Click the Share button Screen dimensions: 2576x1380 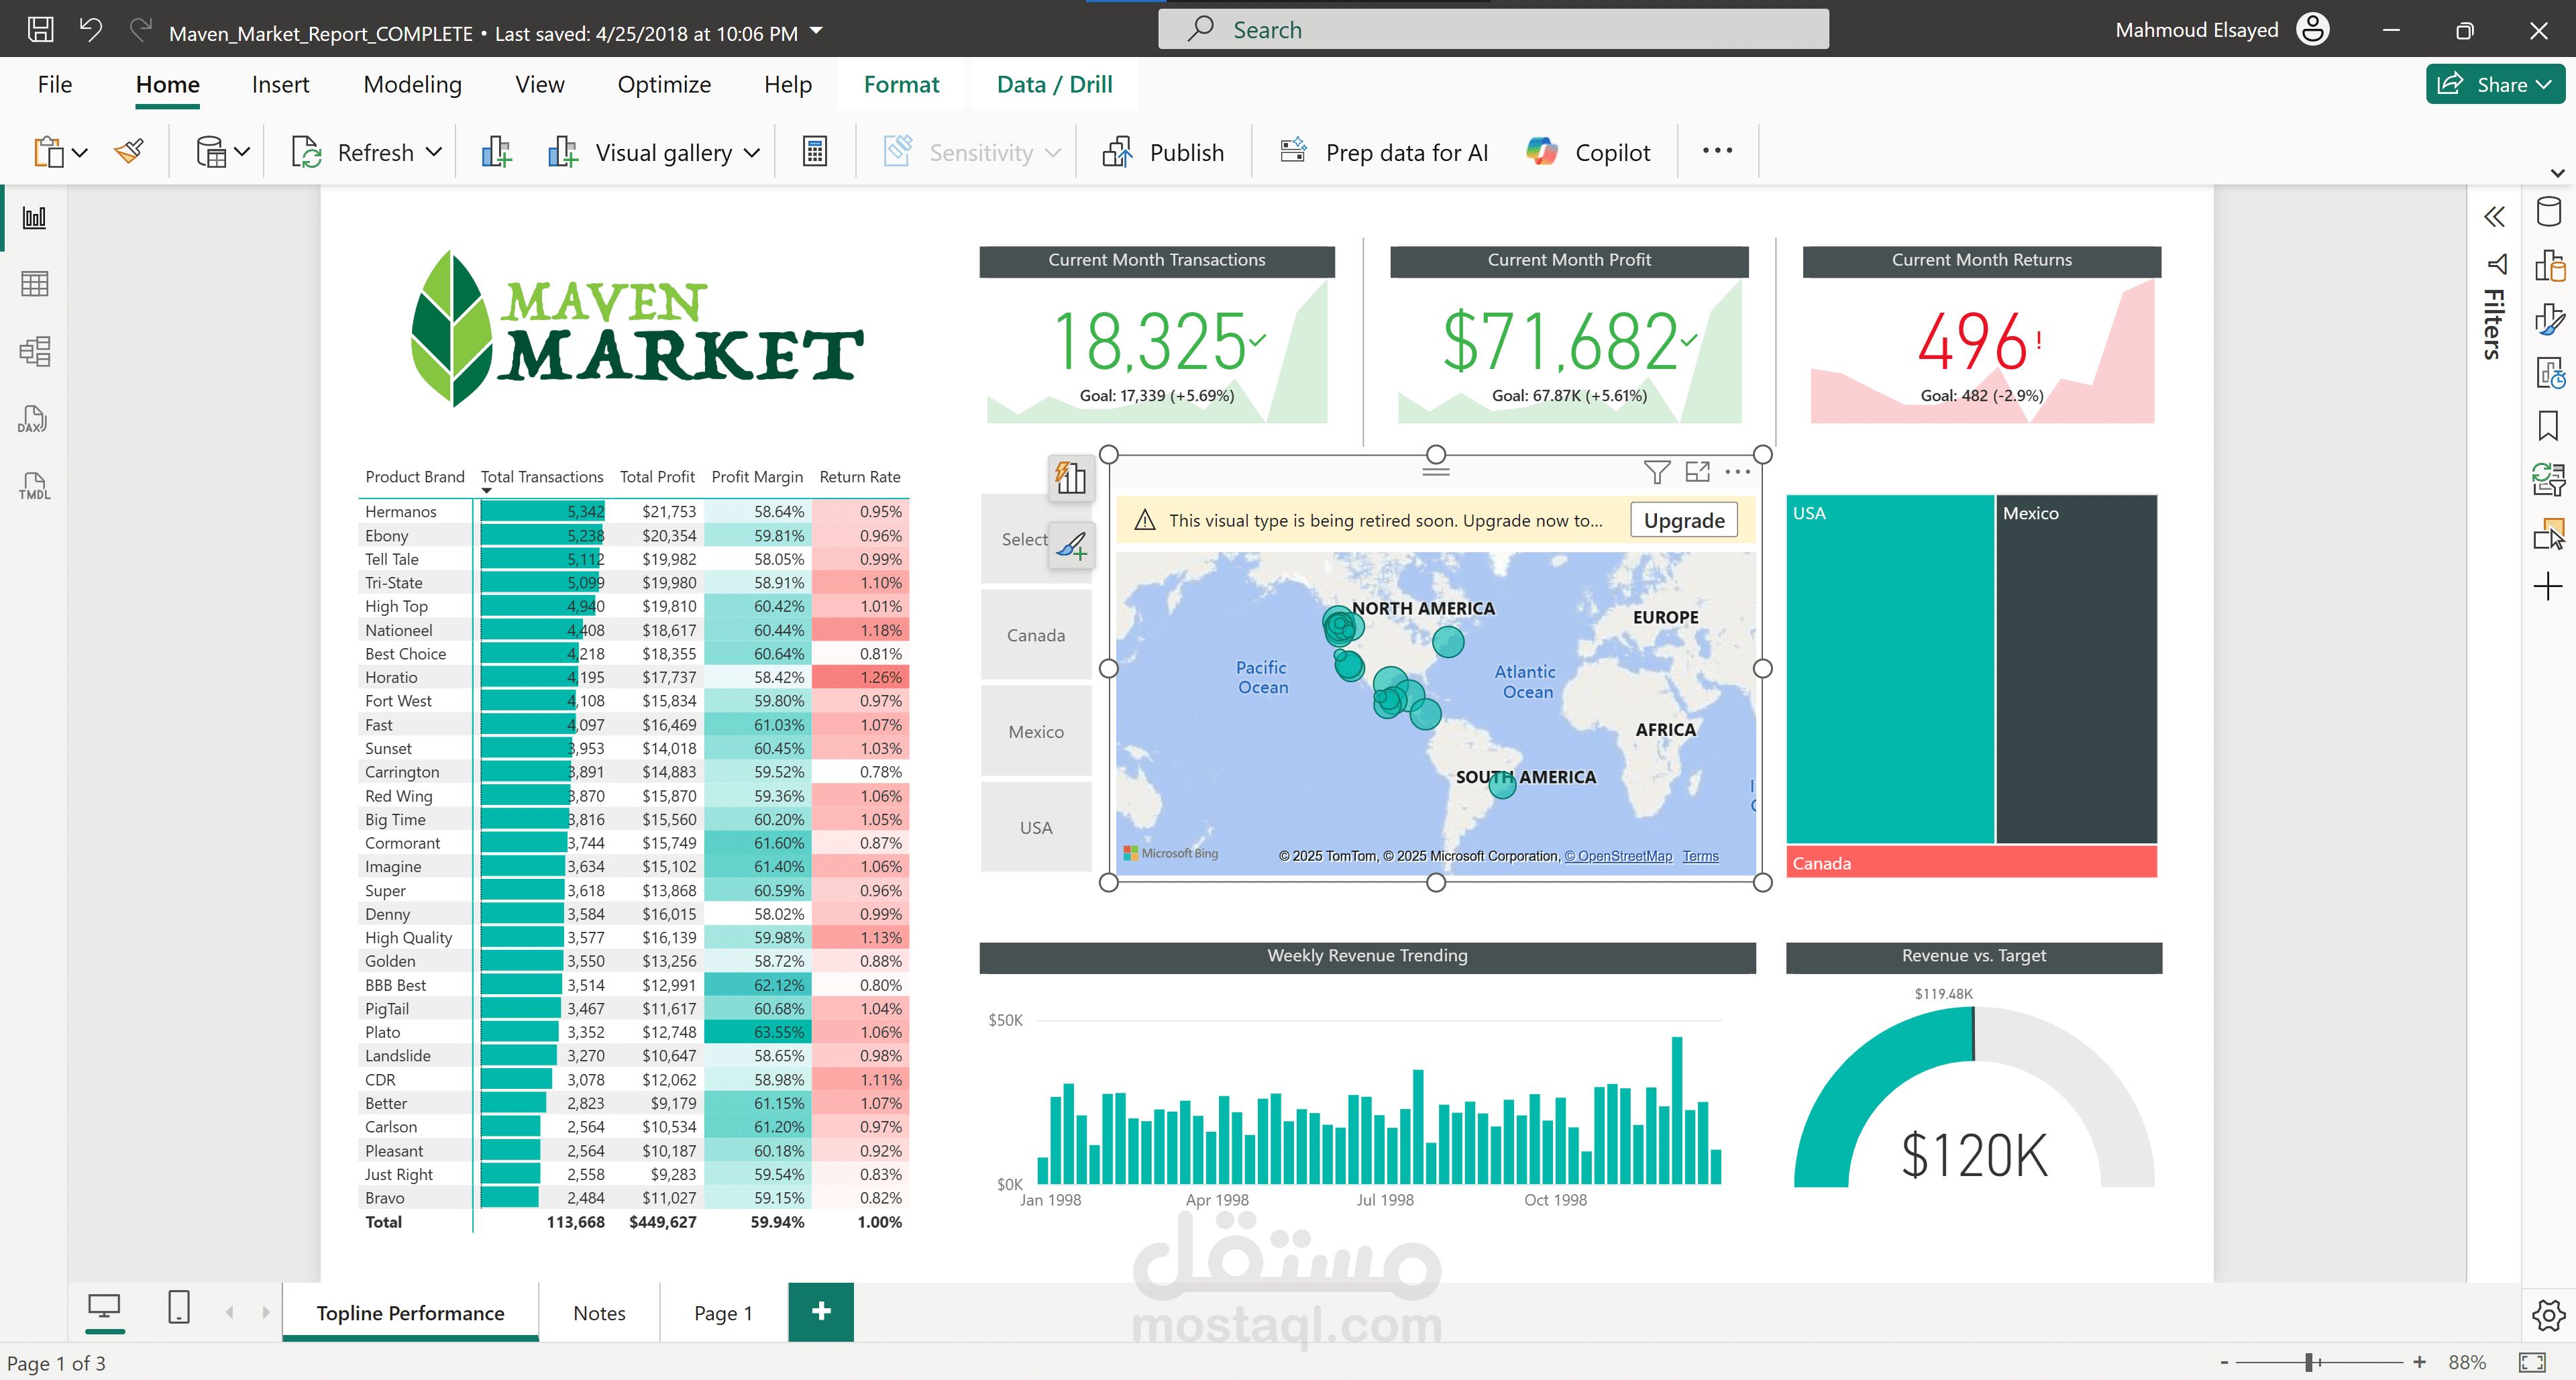[x=2495, y=85]
